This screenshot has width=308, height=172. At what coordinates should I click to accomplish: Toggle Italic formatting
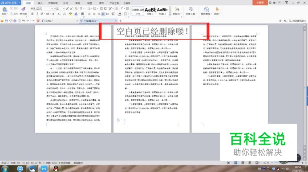click(x=37, y=14)
